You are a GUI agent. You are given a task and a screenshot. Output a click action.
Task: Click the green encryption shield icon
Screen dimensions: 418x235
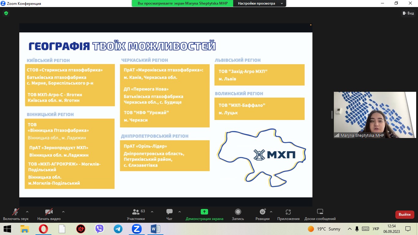[x=6, y=13]
